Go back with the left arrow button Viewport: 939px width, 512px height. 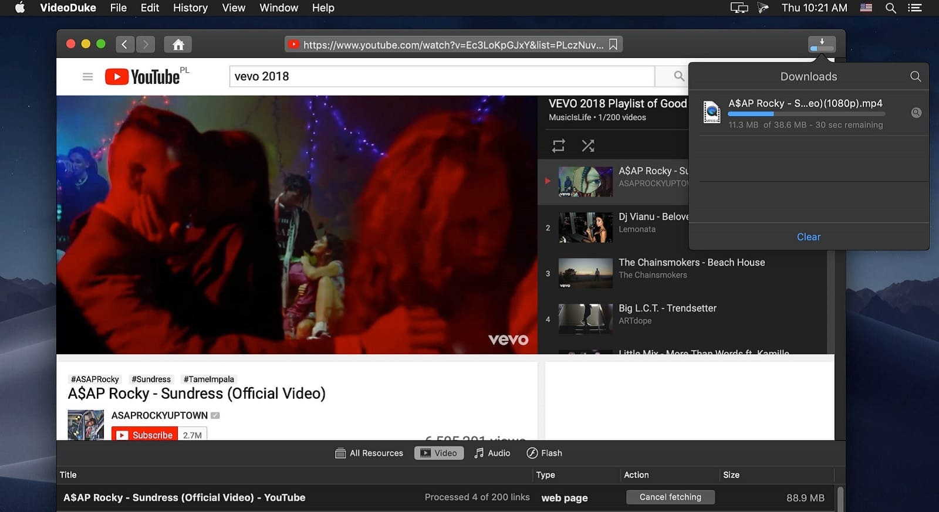tap(124, 45)
